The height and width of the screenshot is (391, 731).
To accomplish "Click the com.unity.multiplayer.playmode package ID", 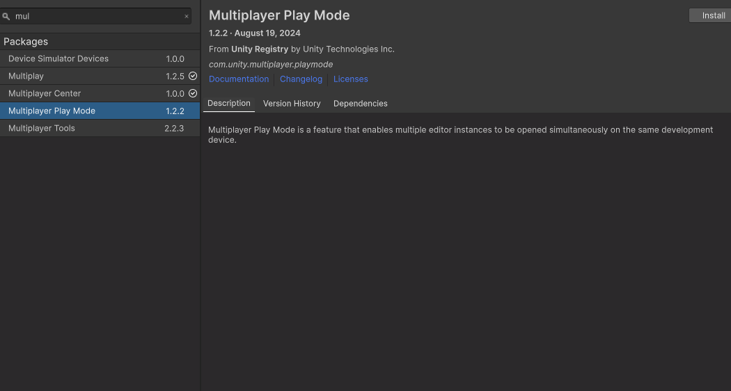I will [271, 64].
